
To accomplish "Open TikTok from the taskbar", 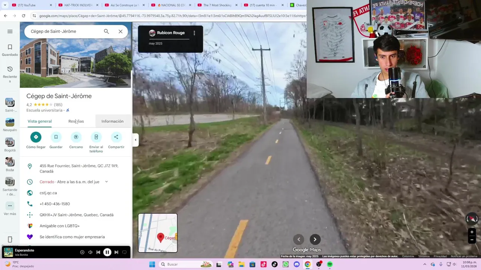I will pyautogui.click(x=274, y=264).
